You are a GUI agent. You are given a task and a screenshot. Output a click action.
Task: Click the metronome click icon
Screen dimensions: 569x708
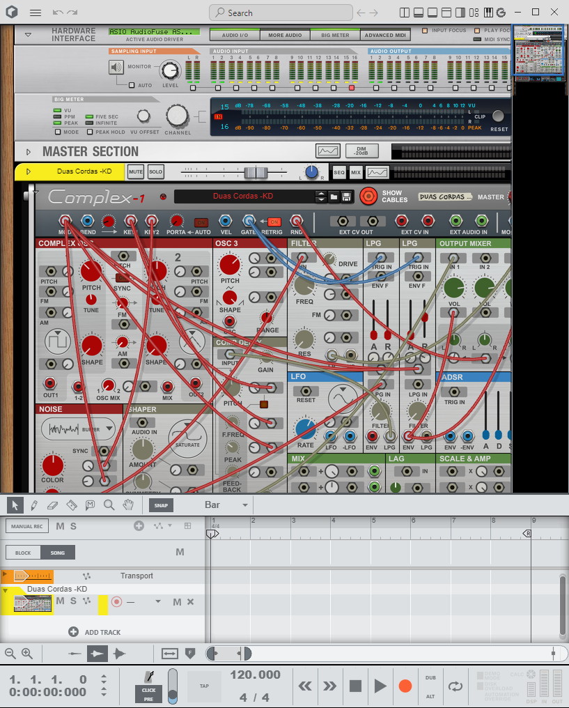click(149, 677)
